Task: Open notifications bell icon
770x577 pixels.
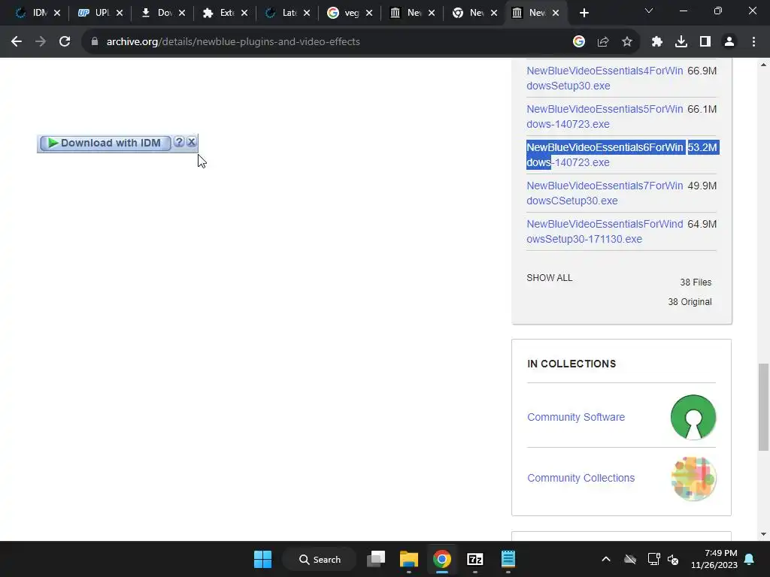Action: coord(750,559)
